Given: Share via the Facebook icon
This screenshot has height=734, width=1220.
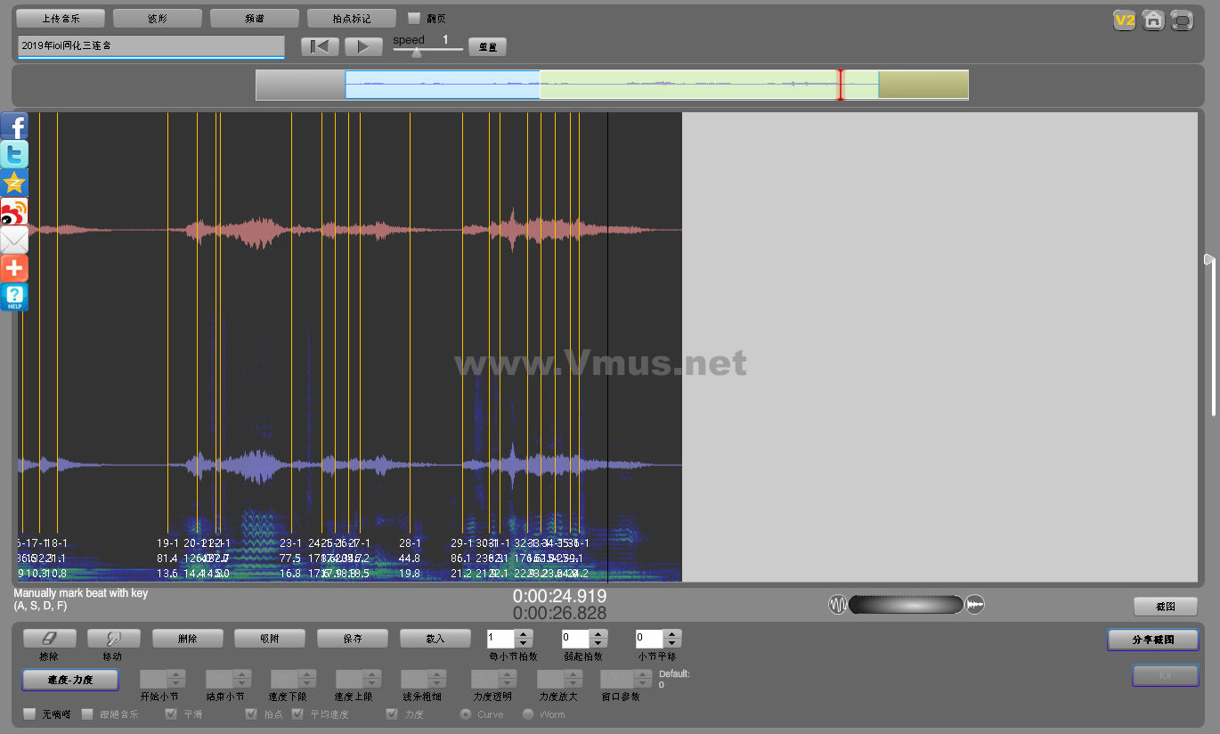Looking at the screenshot, I should 14,126.
